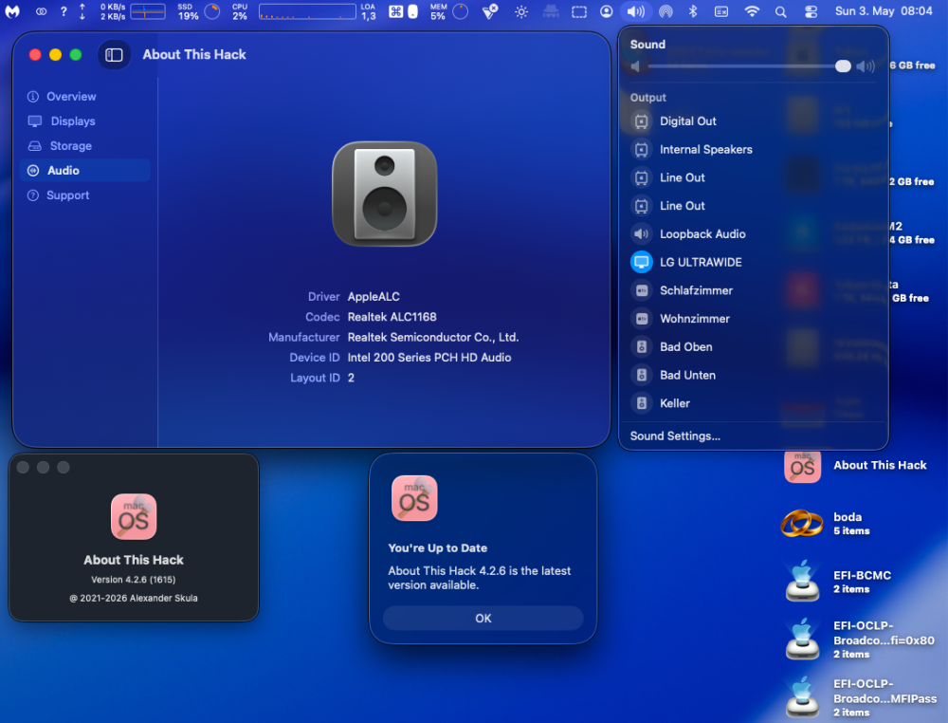Open the Malwarebytes menu bar icon

click(12, 11)
